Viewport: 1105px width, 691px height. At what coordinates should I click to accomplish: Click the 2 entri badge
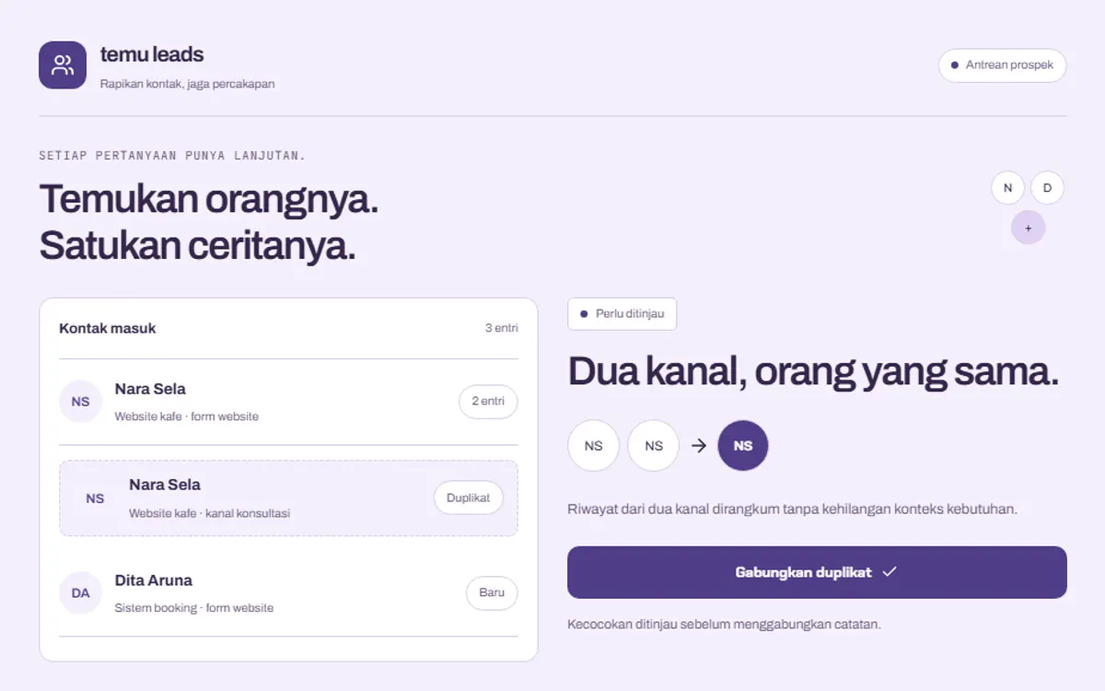coord(488,402)
